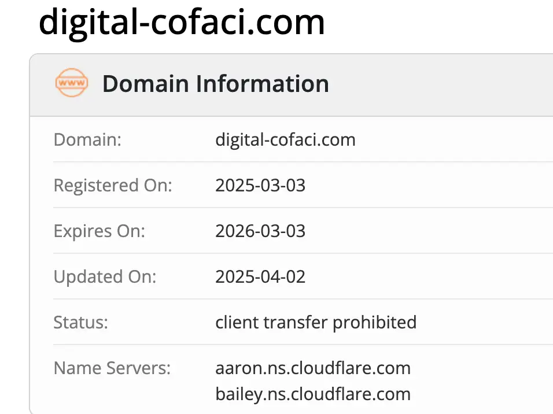Click the Expires On: label
The image size is (553, 414).
pos(99,231)
